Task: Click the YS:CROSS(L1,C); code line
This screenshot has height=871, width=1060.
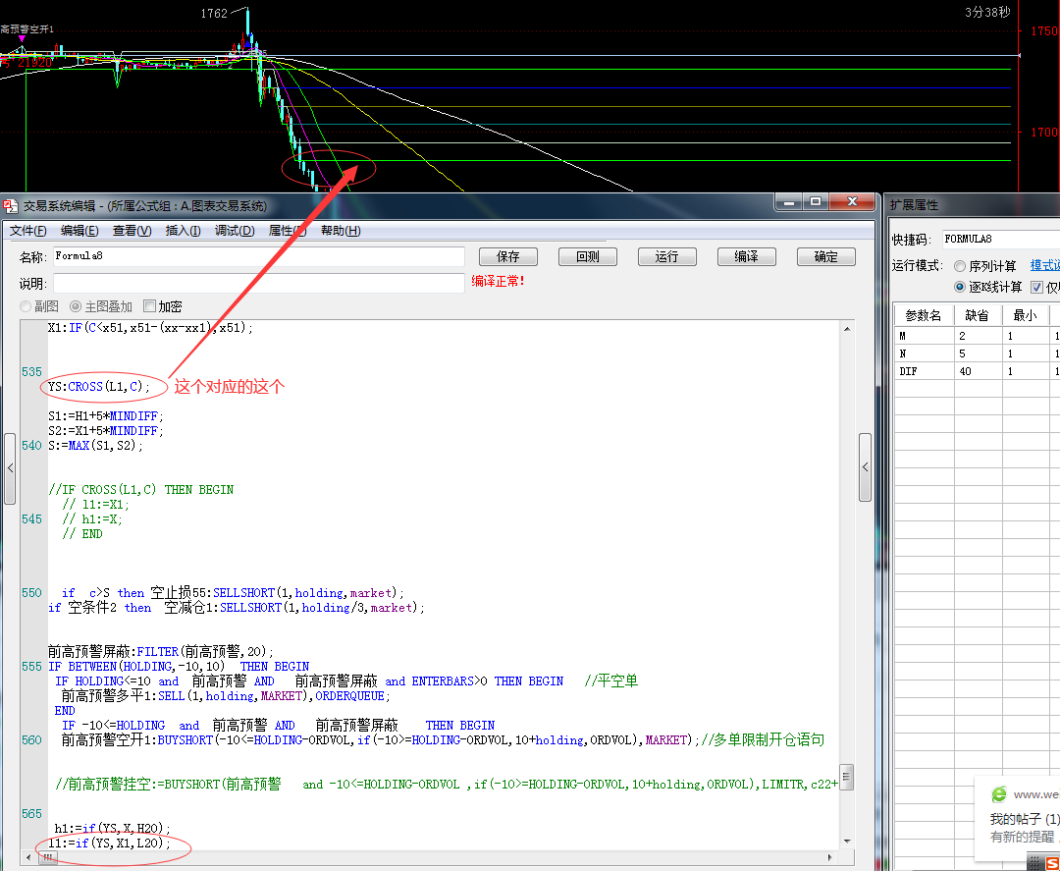Action: (x=99, y=387)
